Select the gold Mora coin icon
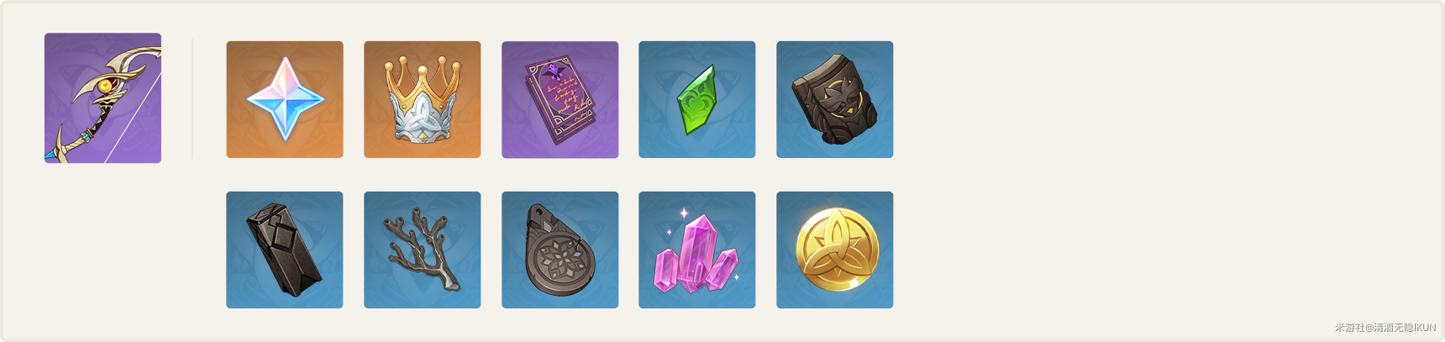 [835, 250]
